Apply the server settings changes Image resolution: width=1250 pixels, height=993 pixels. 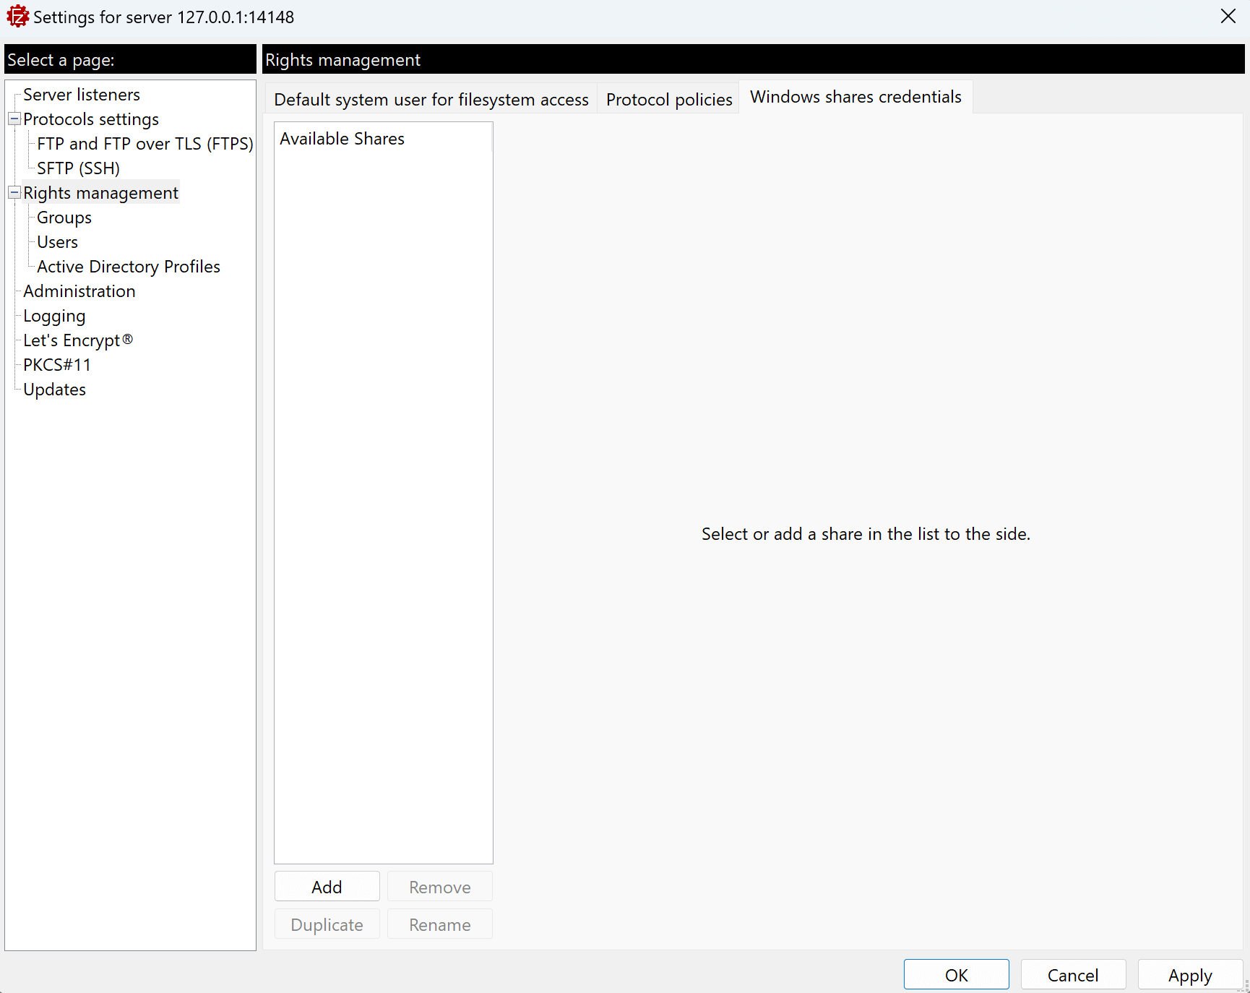(1189, 974)
